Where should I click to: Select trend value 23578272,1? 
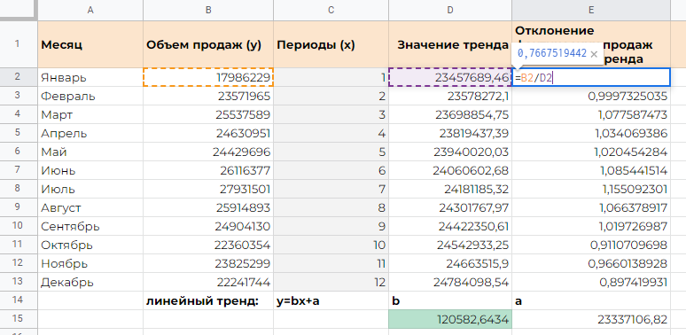450,96
